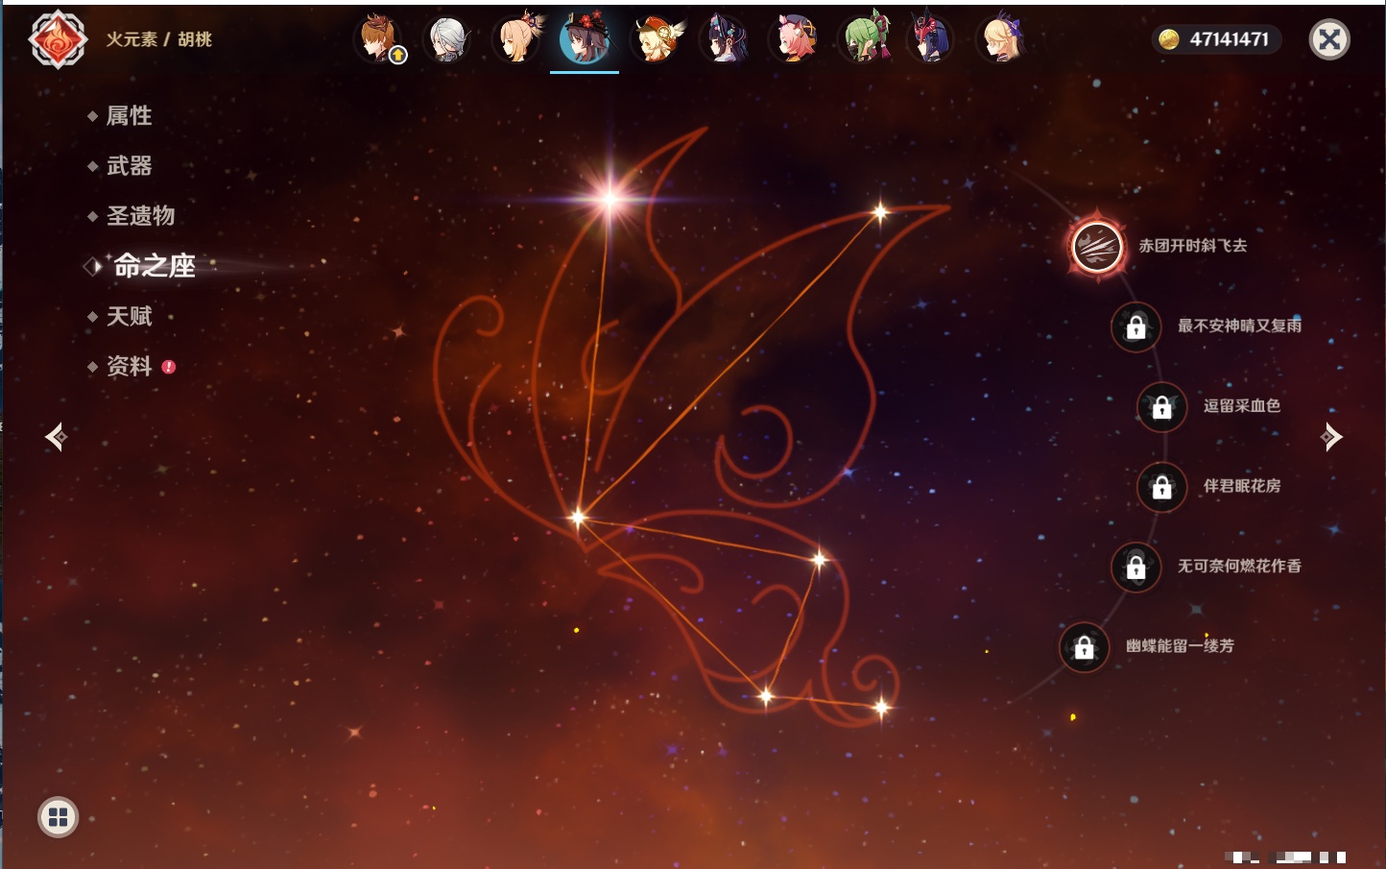1386x869 pixels.
Task: Click the 赤团开时斜飞去 label
Action: pyautogui.click(x=1192, y=246)
